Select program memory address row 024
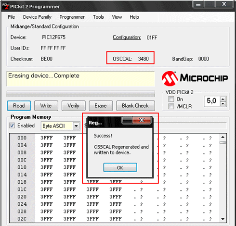This screenshot has height=226, width=236. [x=22, y=204]
